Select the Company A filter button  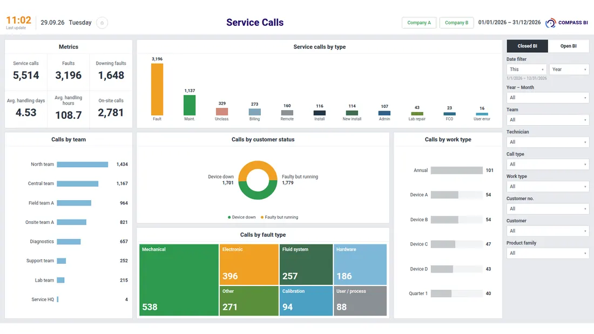coord(419,23)
